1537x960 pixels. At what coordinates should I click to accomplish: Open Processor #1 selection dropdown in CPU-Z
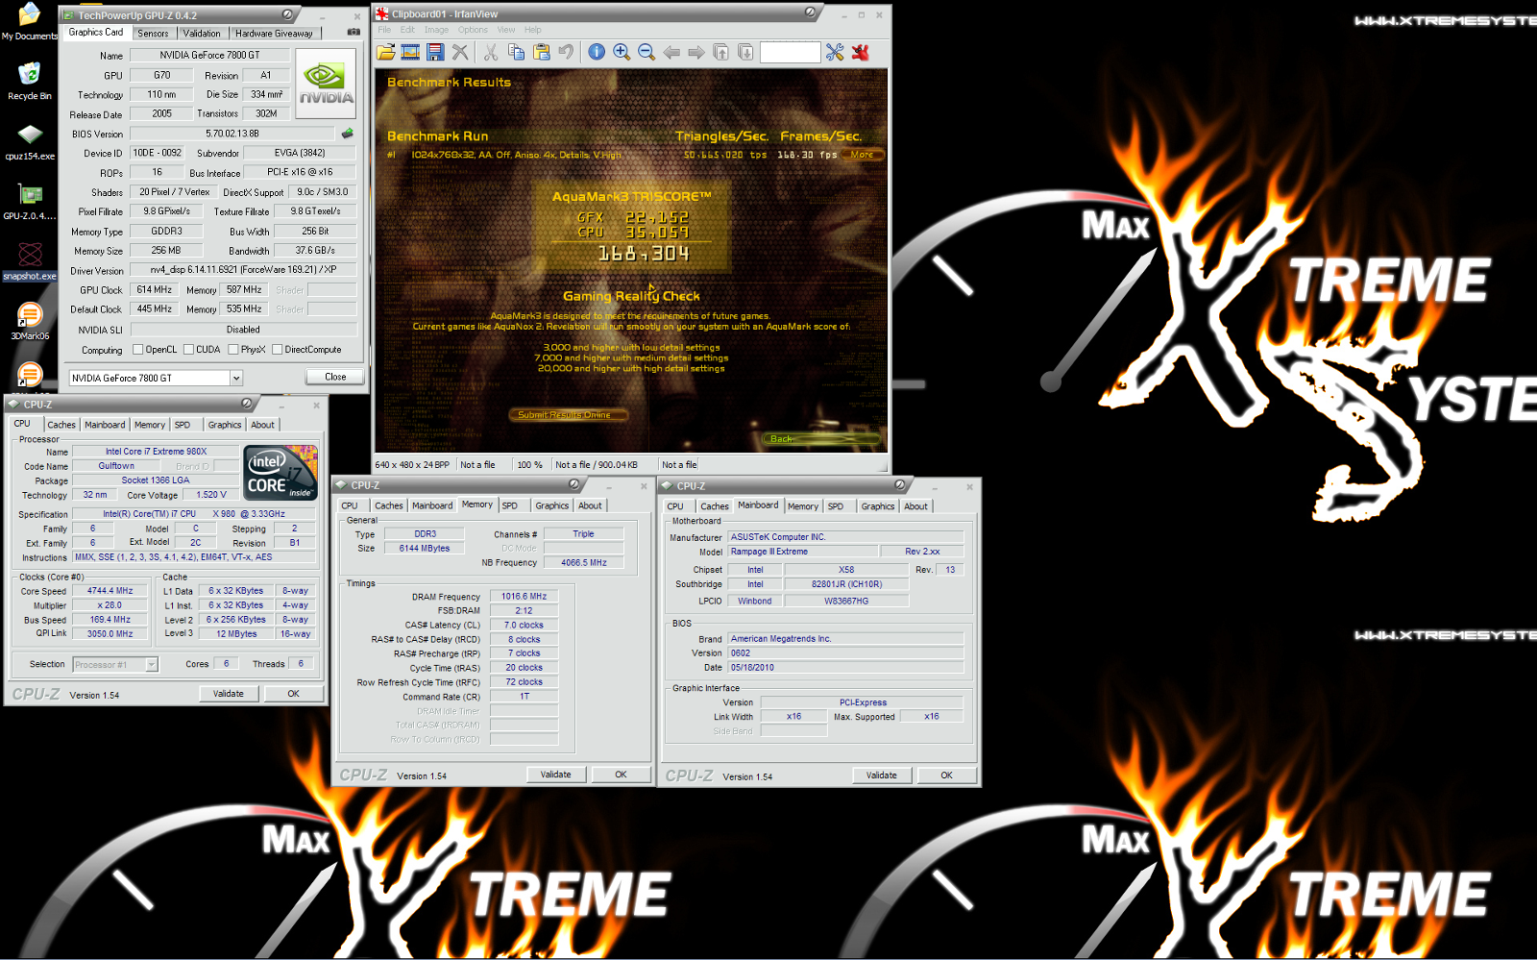tap(151, 664)
